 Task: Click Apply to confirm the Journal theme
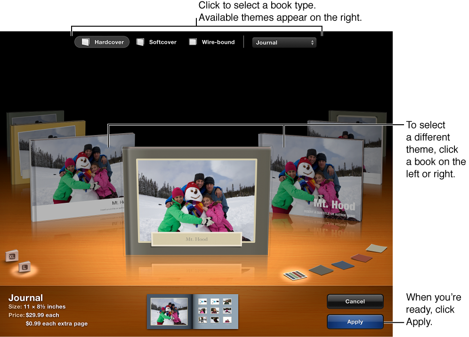tap(355, 322)
